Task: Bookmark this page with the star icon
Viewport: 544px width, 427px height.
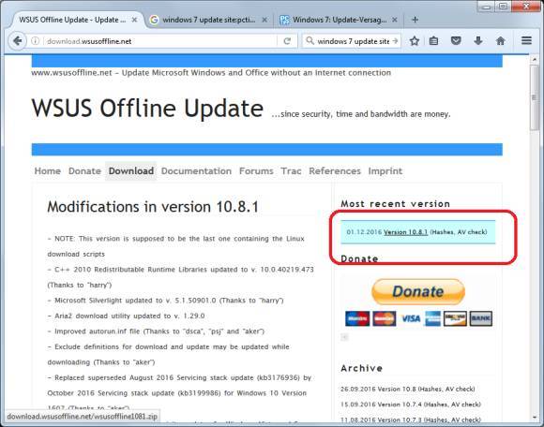Action: [x=415, y=41]
